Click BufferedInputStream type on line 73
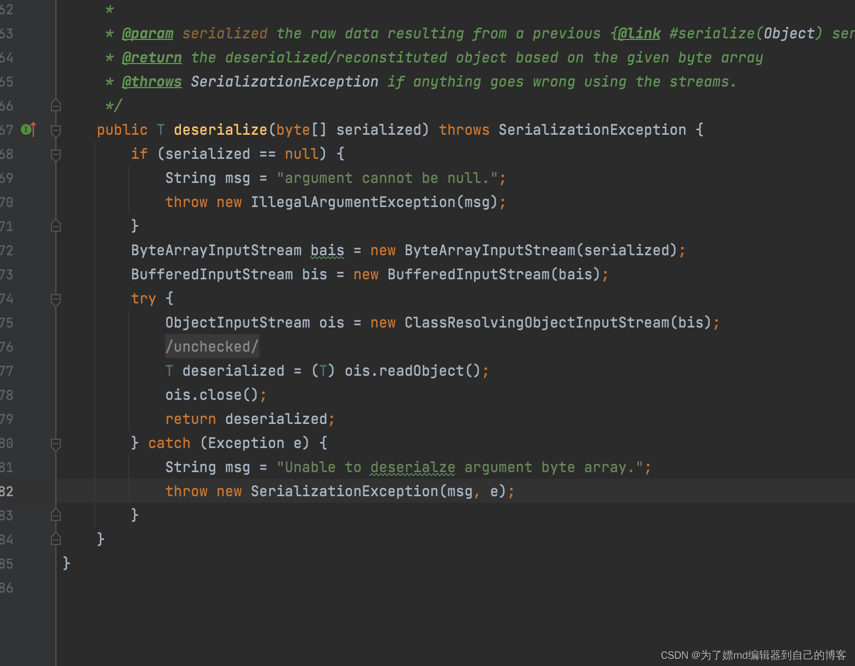Viewport: 855px width, 666px height. coord(212,274)
